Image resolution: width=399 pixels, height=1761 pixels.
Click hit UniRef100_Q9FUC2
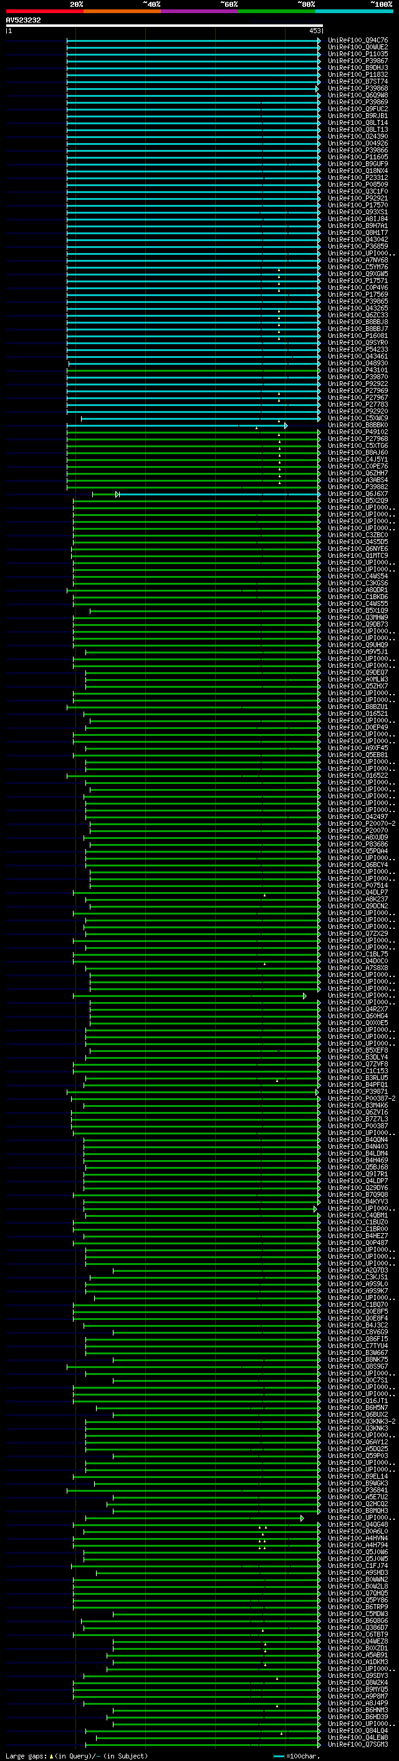pyautogui.click(x=358, y=109)
